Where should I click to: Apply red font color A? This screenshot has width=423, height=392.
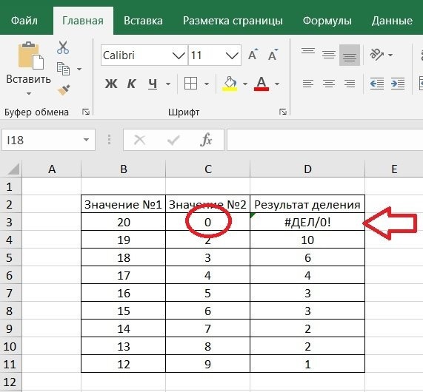[262, 84]
